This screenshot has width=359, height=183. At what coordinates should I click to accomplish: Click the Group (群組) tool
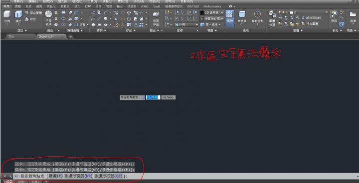pyautogui.click(x=334, y=16)
